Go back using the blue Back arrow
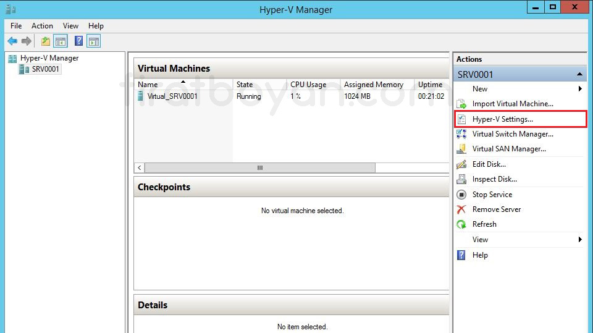The height and width of the screenshot is (333, 593). pos(12,41)
